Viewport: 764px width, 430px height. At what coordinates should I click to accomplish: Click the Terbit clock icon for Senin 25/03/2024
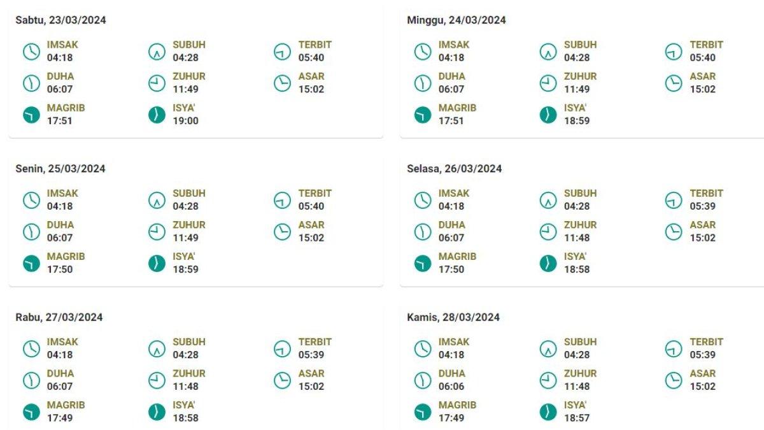(282, 200)
